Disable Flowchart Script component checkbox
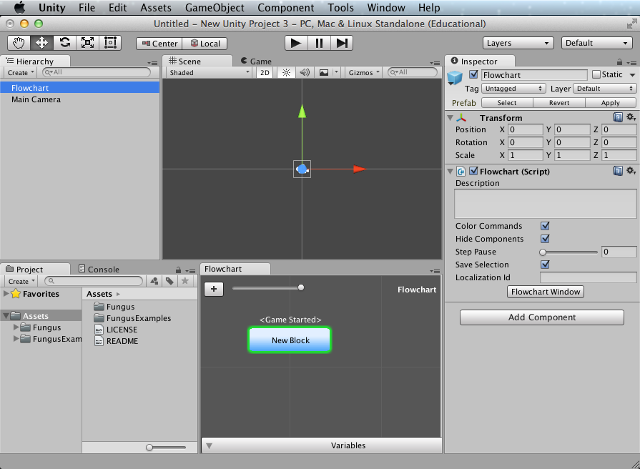This screenshot has height=469, width=640. 473,171
